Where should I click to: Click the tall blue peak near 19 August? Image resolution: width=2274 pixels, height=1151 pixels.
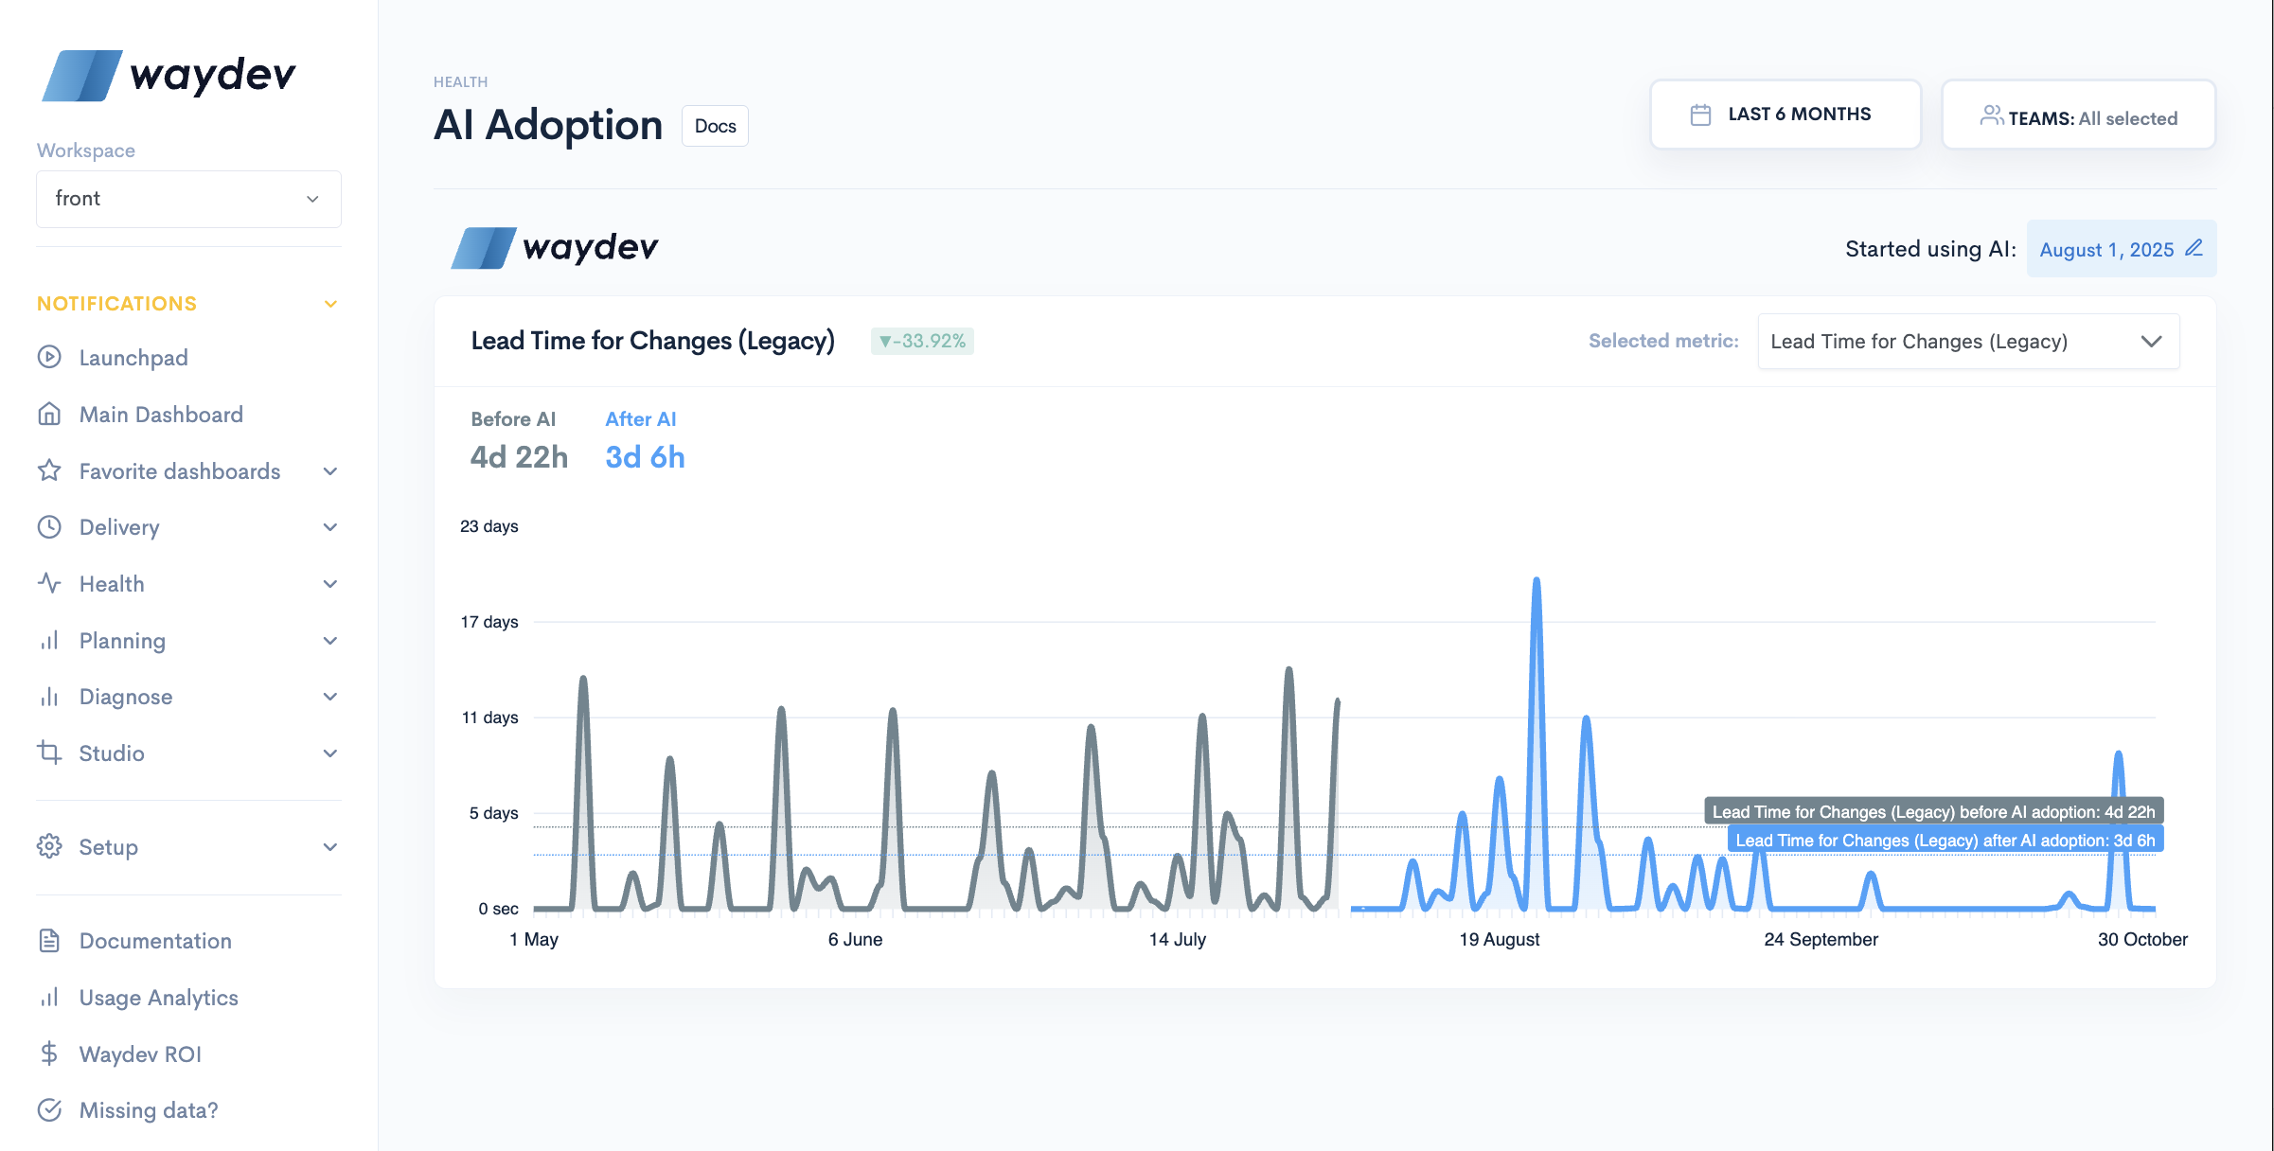coord(1536,584)
